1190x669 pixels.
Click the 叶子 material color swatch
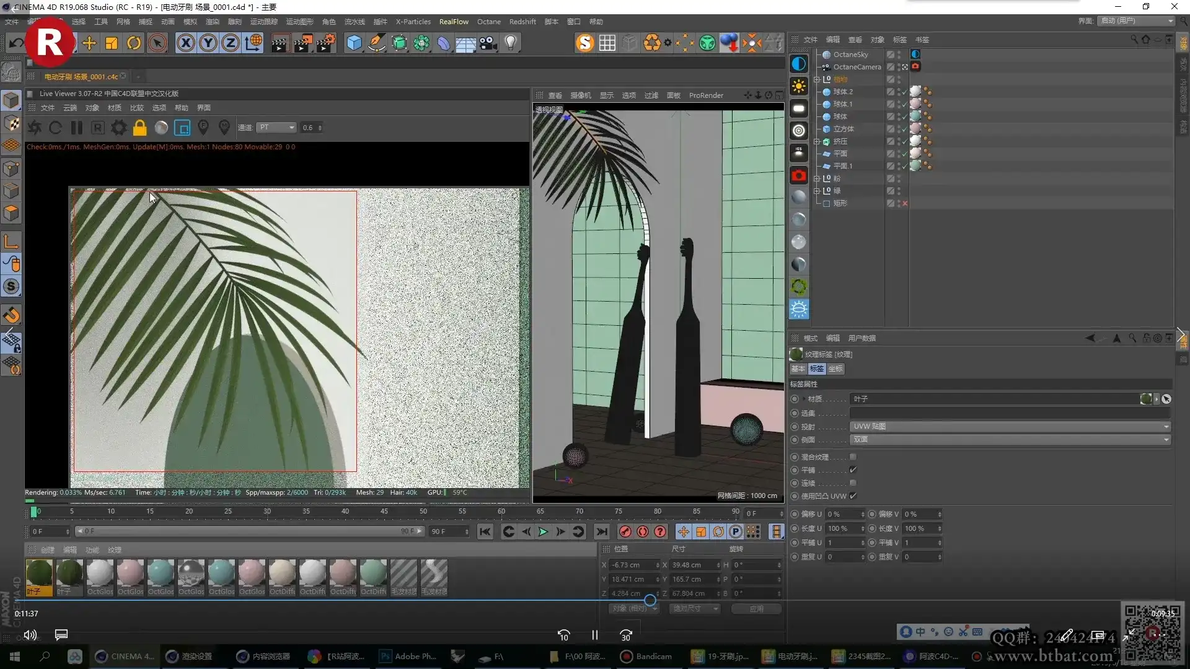pos(1145,399)
